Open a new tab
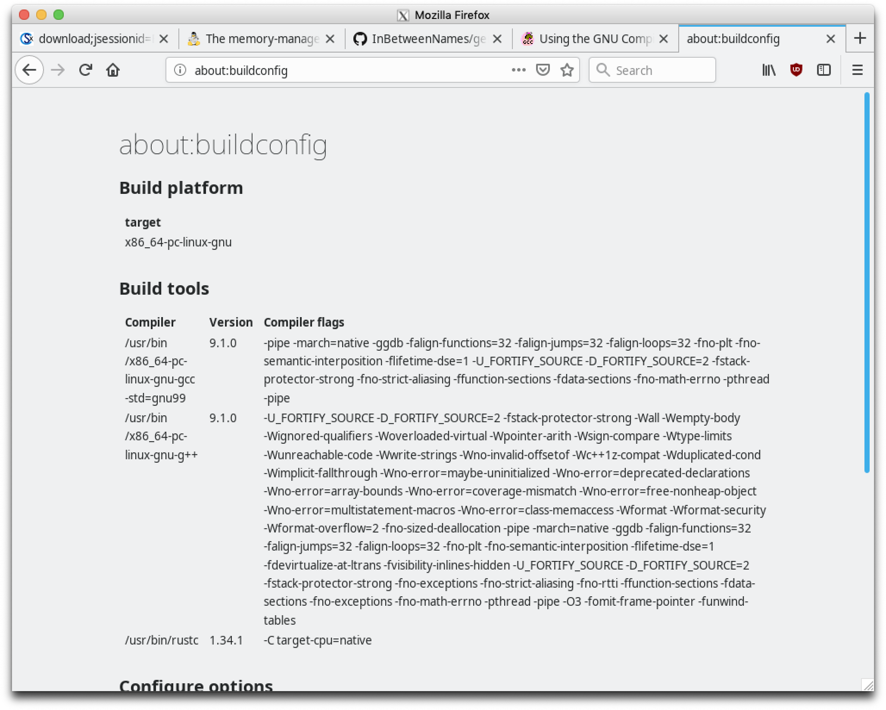 (x=860, y=38)
